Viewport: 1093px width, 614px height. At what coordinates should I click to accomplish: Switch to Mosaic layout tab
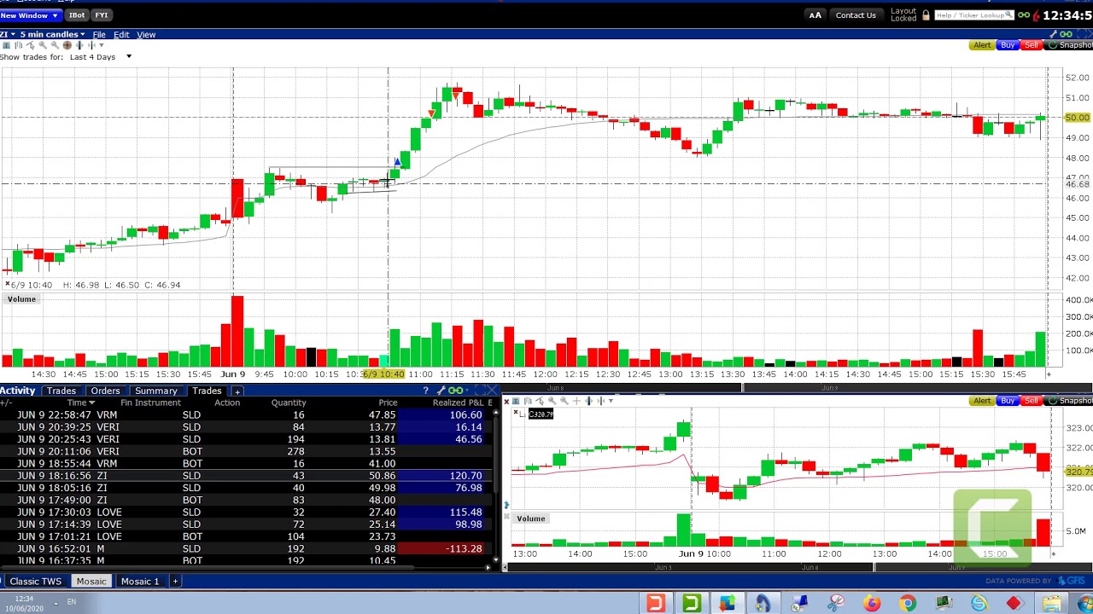click(x=91, y=582)
